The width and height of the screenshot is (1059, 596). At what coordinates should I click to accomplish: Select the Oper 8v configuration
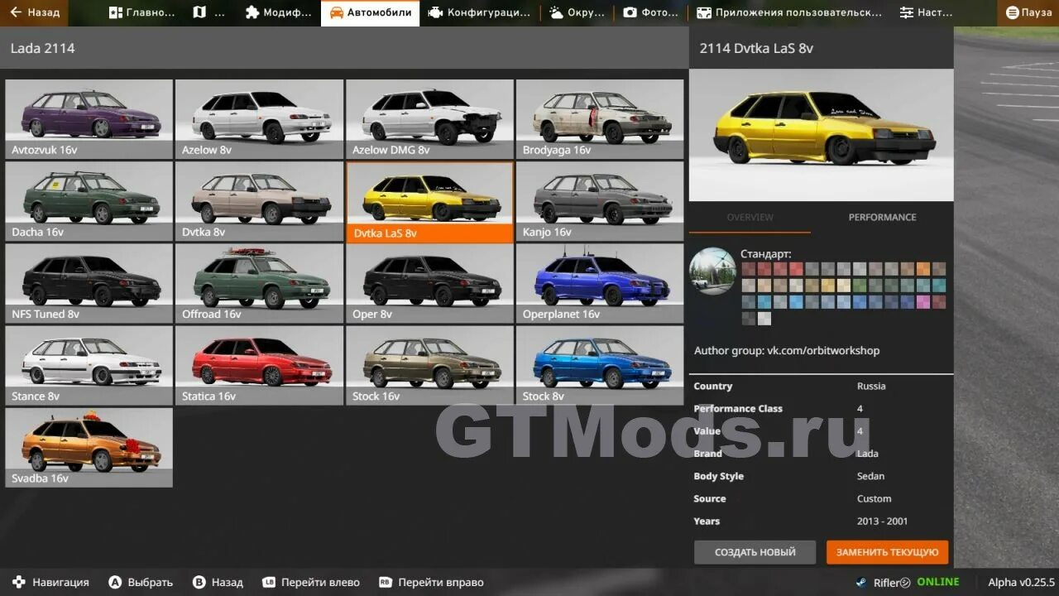[430, 283]
